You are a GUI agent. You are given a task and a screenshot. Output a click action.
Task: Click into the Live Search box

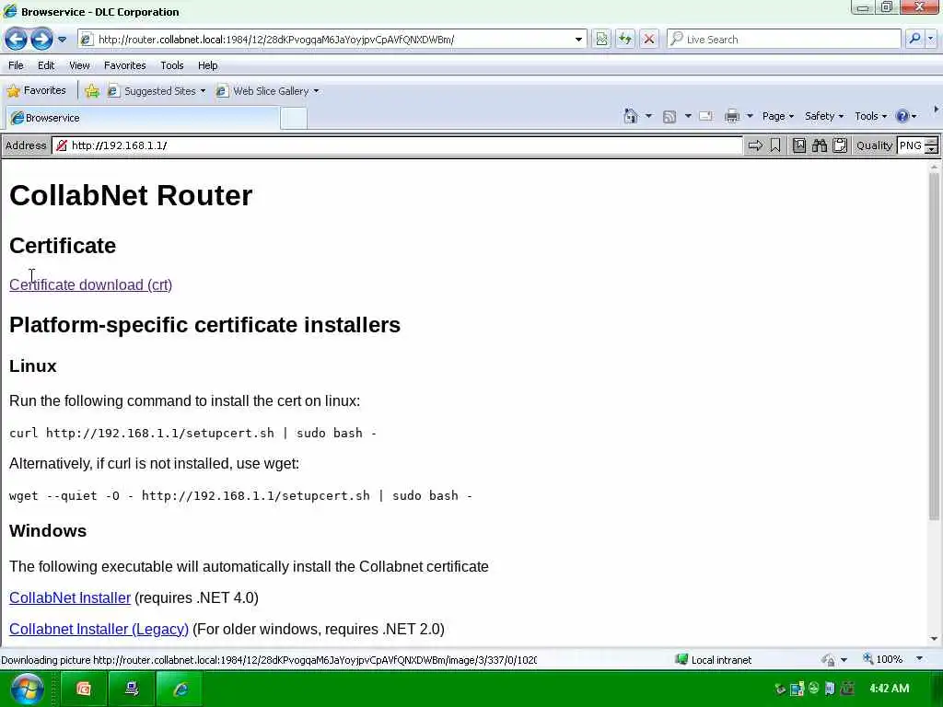(x=784, y=39)
